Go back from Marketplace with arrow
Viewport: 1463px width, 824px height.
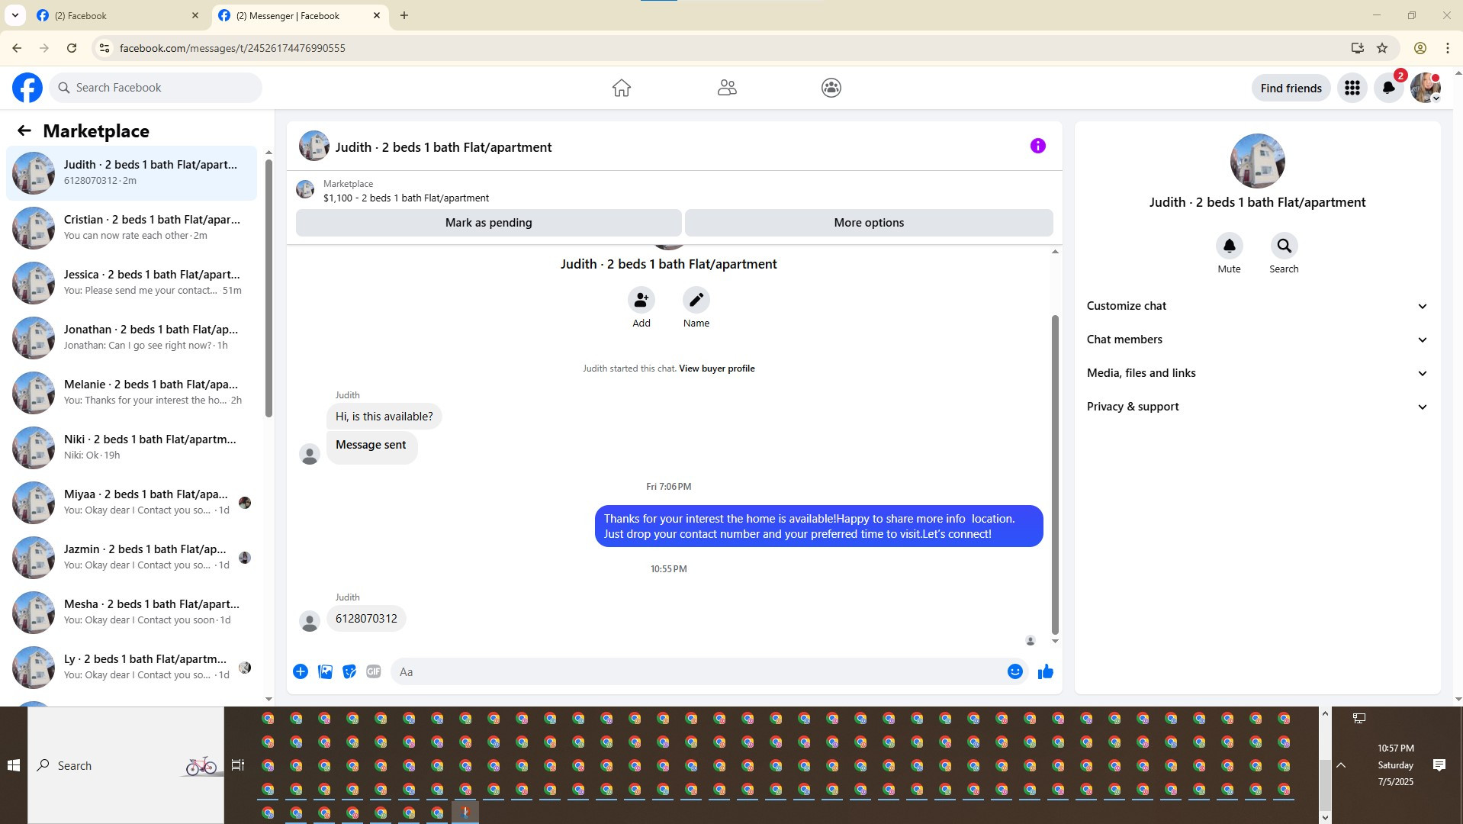coord(24,130)
